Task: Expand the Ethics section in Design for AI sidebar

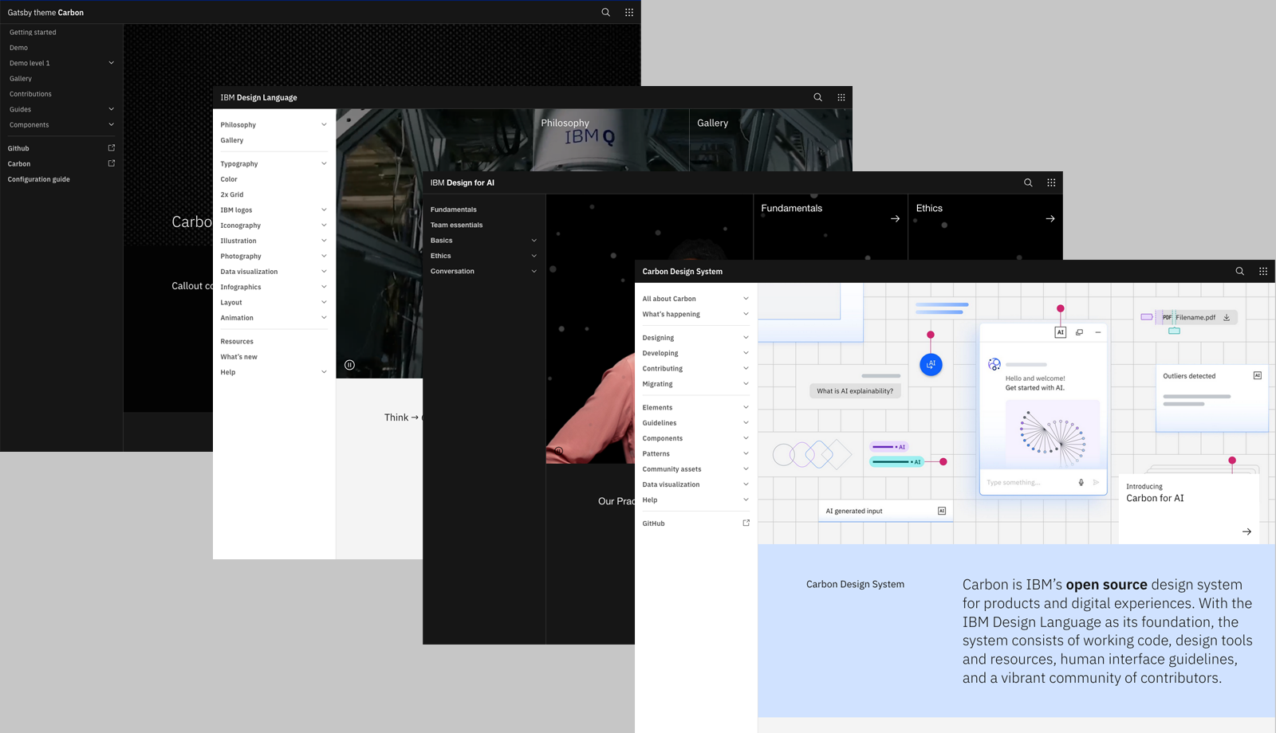Action: point(534,256)
